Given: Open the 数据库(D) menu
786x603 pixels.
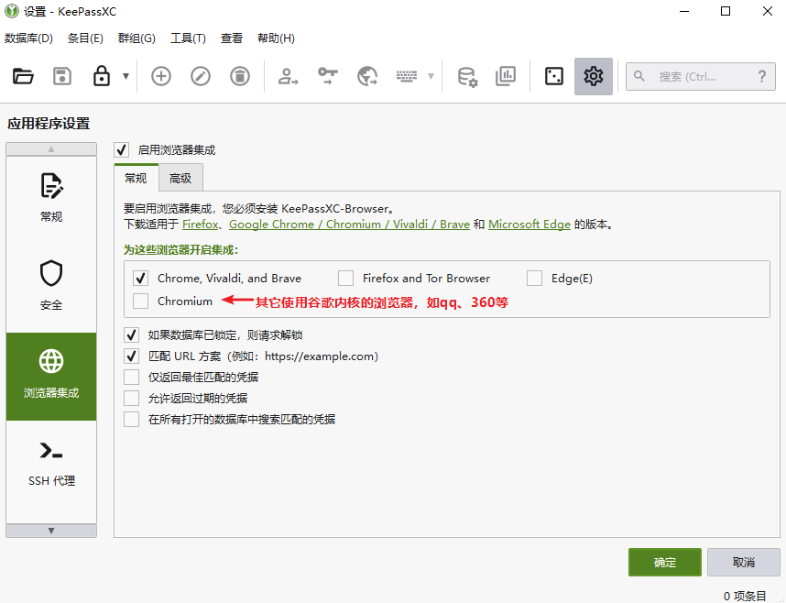Looking at the screenshot, I should [x=28, y=38].
